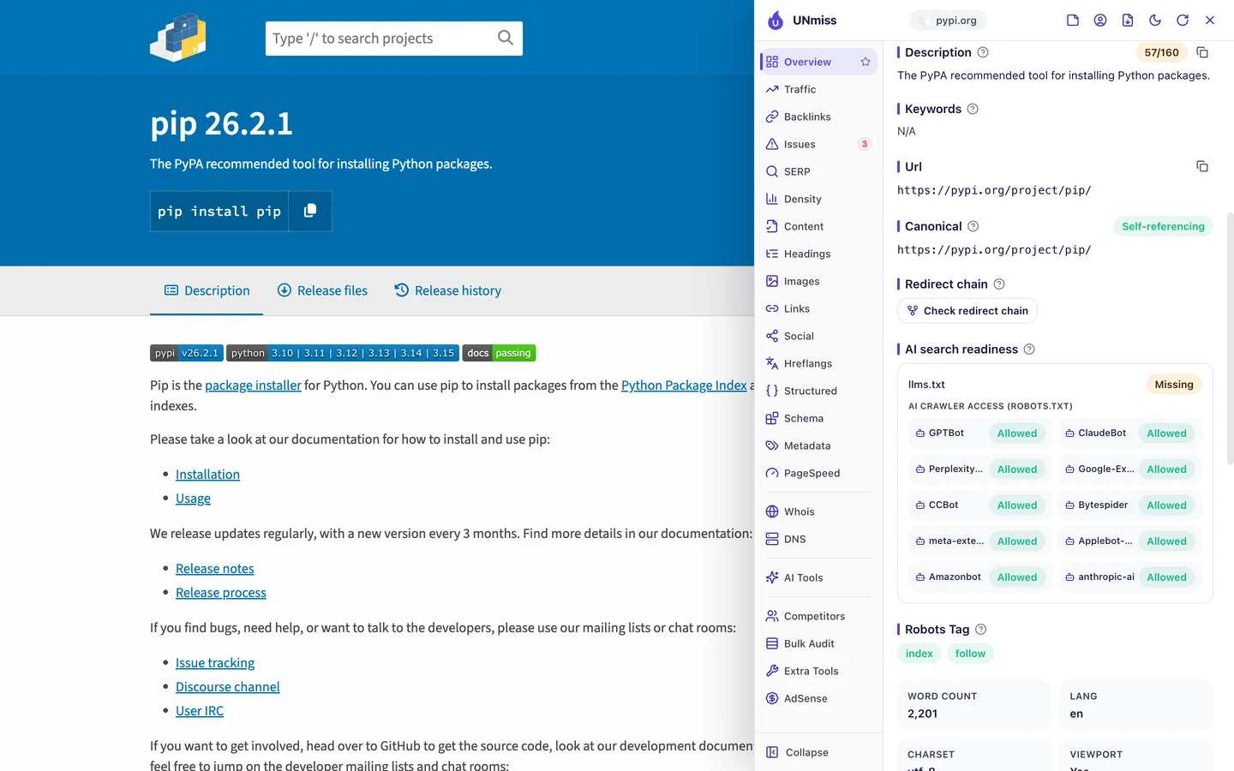Click the UNmiss flame logo
1234x771 pixels.
pos(776,21)
